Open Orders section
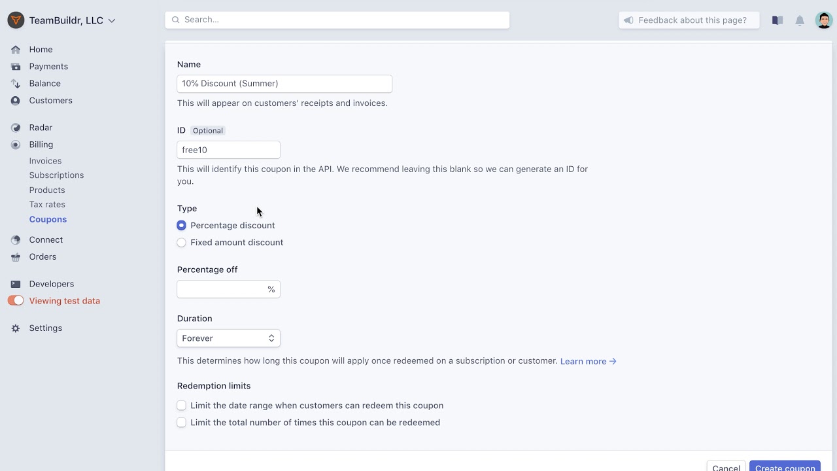Viewport: 837px width, 471px height. (x=43, y=257)
